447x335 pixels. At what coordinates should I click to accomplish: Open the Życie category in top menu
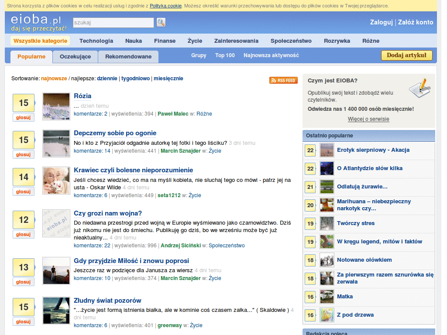pyautogui.click(x=195, y=41)
